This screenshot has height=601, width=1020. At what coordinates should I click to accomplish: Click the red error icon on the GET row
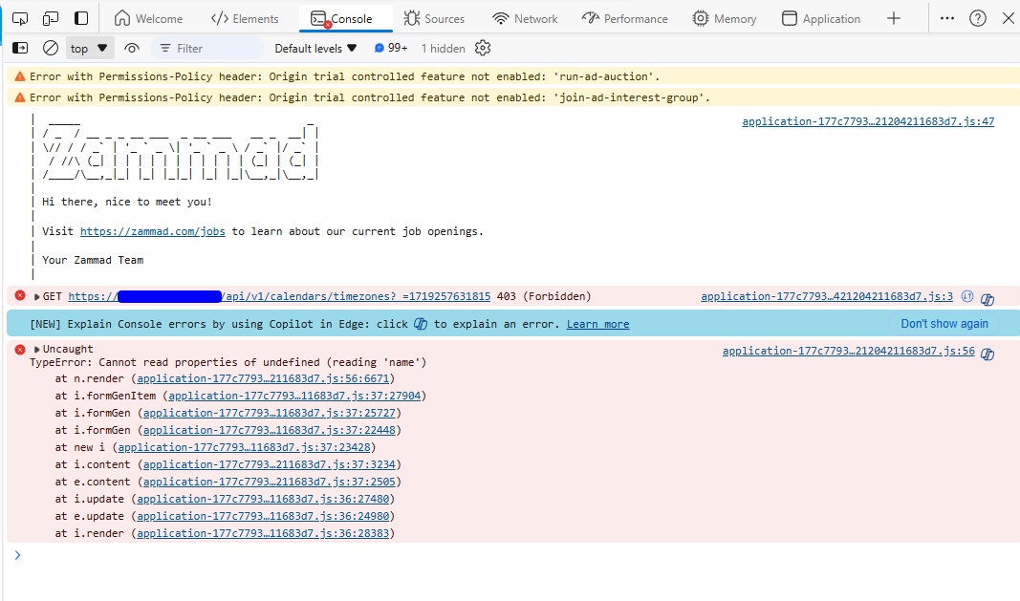20,296
